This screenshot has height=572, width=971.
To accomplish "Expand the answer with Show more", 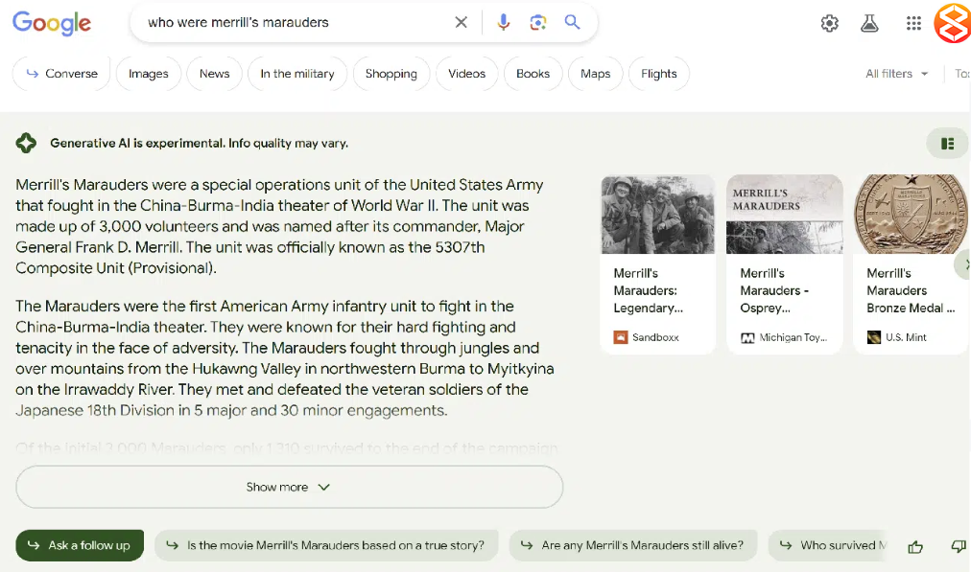I will click(289, 487).
